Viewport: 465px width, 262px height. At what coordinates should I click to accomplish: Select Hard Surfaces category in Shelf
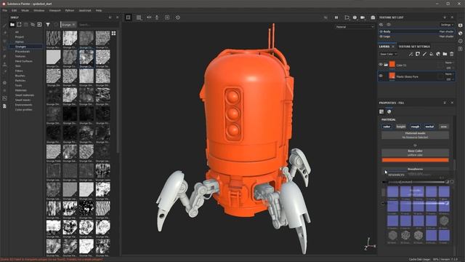point(24,61)
